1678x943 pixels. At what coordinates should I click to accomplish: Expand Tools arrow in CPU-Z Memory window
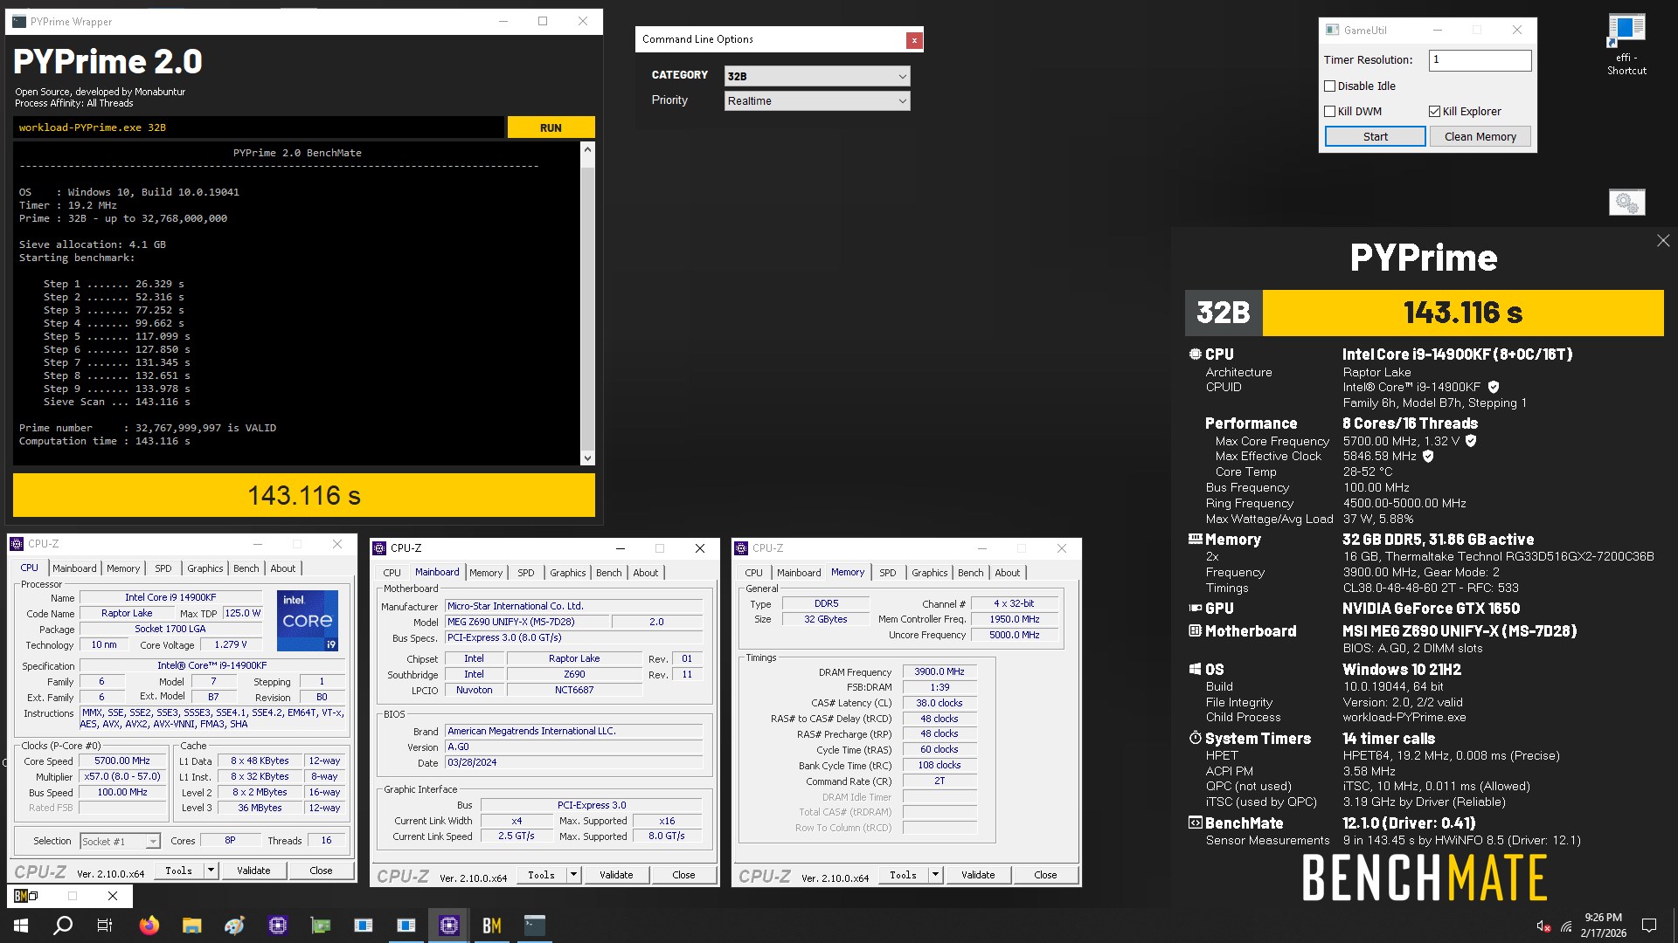pyautogui.click(x=935, y=875)
